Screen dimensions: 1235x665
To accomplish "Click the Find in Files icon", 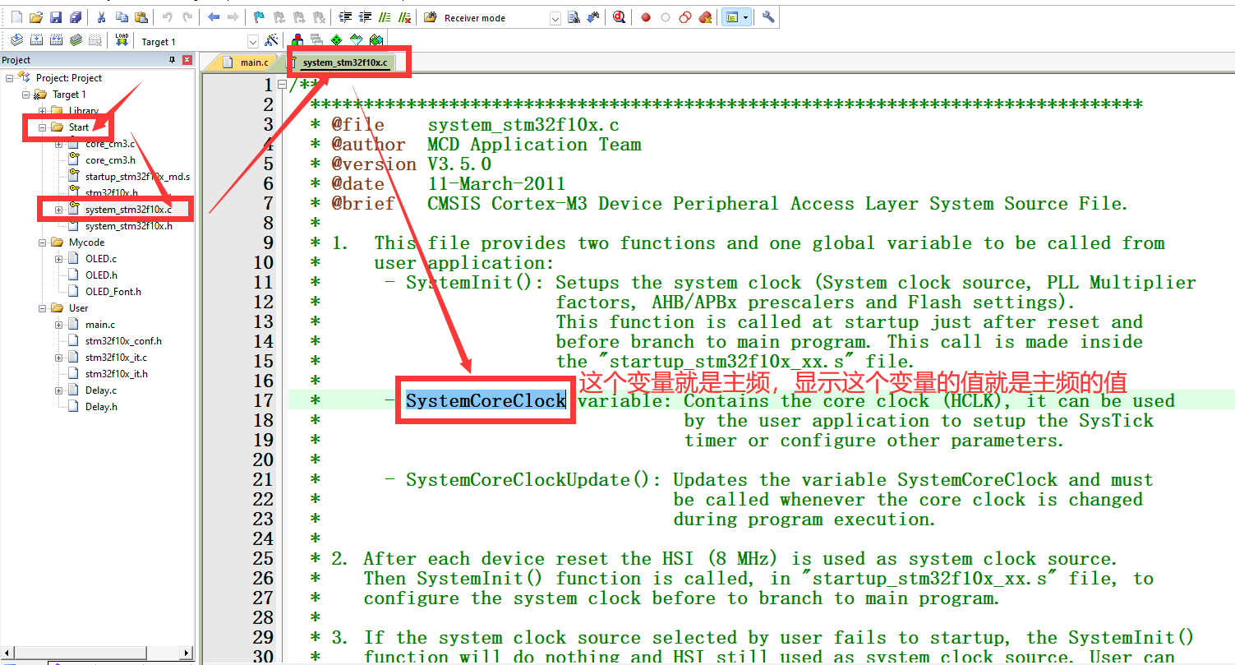I will 431,17.
